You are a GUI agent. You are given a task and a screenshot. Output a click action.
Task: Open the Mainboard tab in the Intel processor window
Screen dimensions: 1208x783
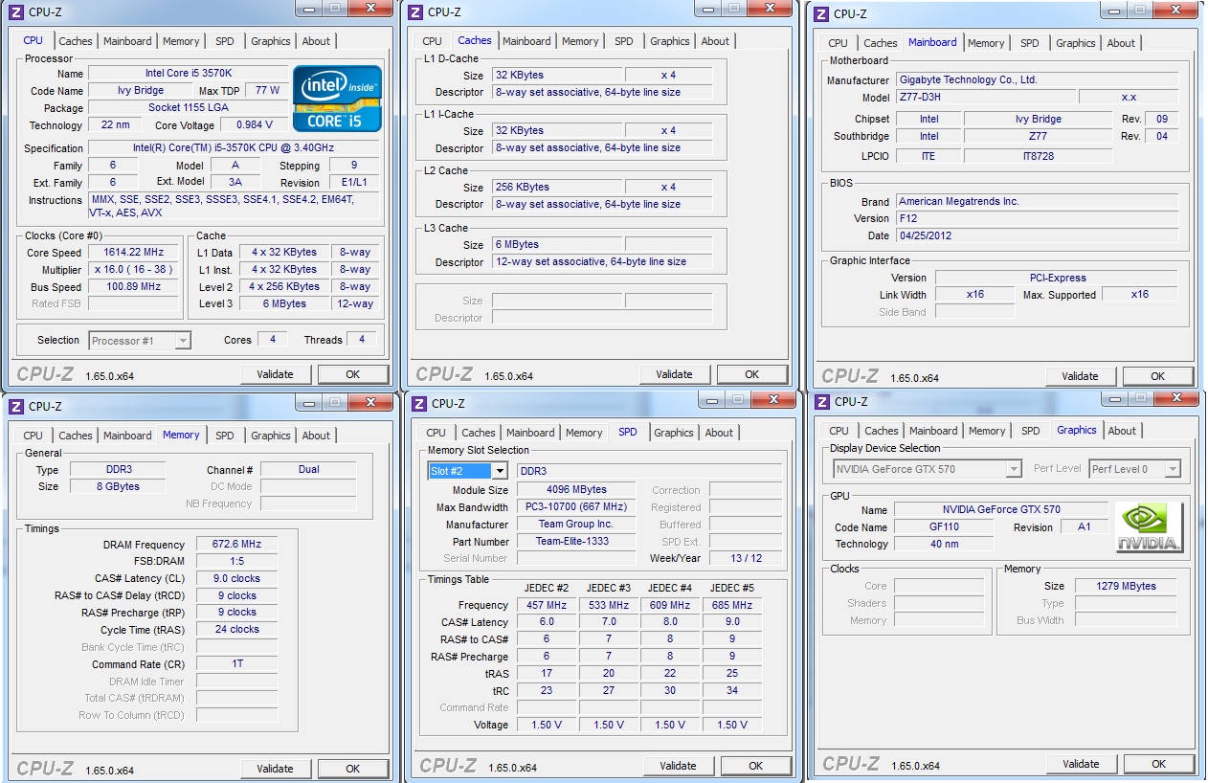(x=127, y=41)
